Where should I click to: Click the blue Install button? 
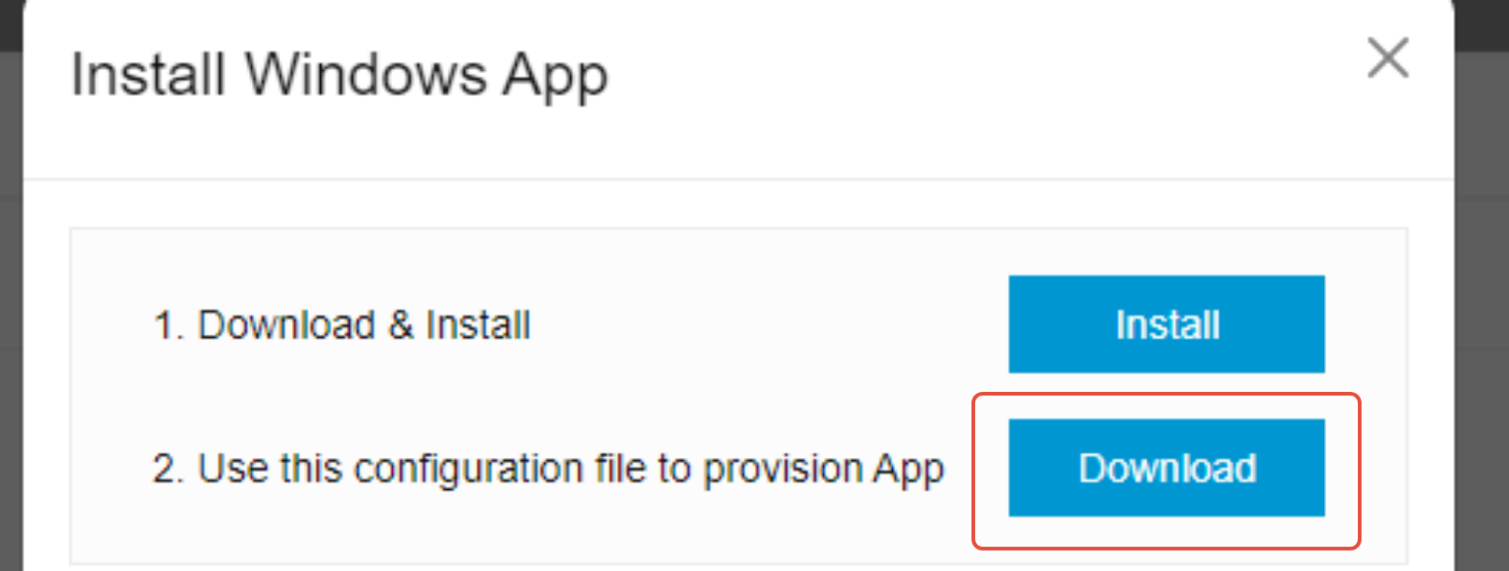(x=1167, y=324)
